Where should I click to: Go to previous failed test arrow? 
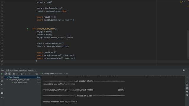[x=30, y=74]
